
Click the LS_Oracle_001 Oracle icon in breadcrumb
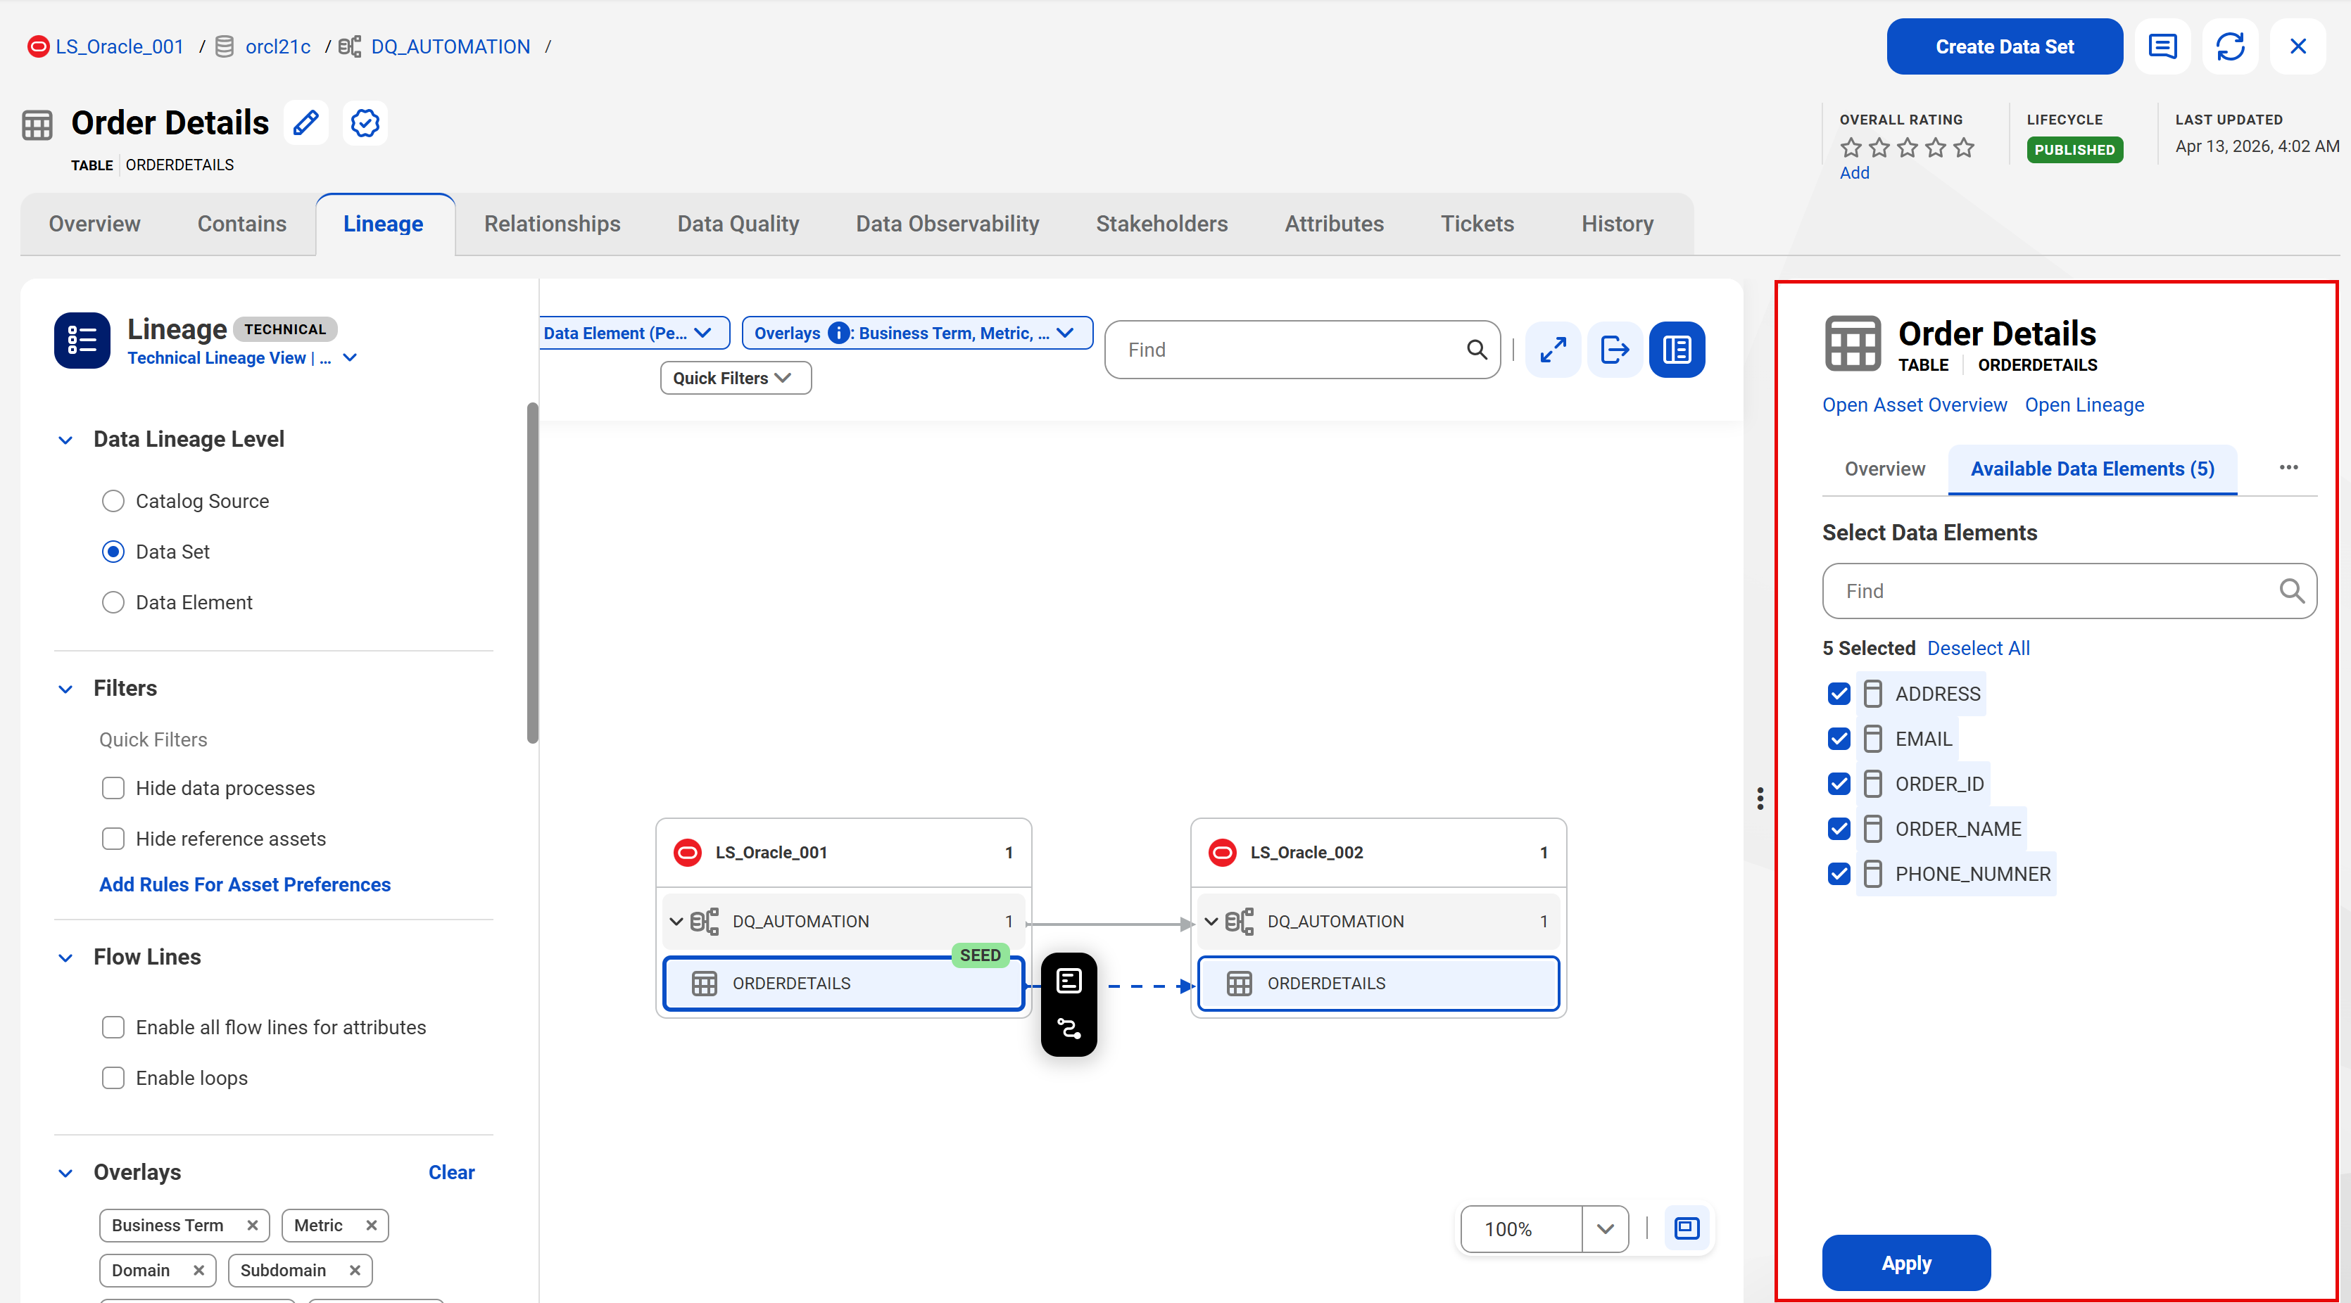coord(38,46)
